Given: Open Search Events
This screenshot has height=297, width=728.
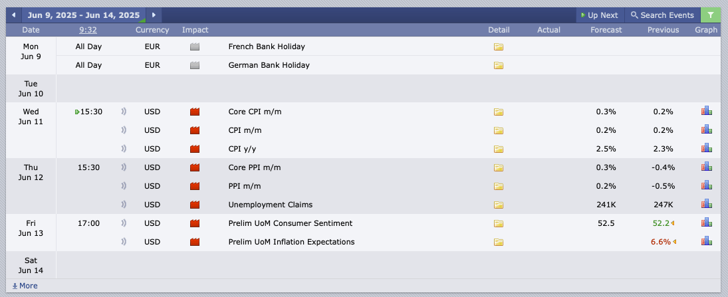Looking at the screenshot, I should (662, 15).
